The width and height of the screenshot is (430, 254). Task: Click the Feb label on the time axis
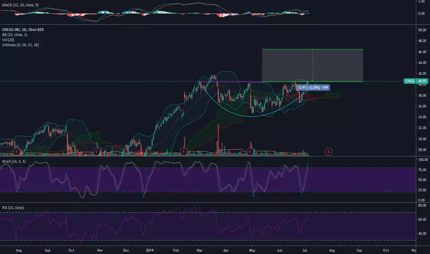(x=176, y=250)
